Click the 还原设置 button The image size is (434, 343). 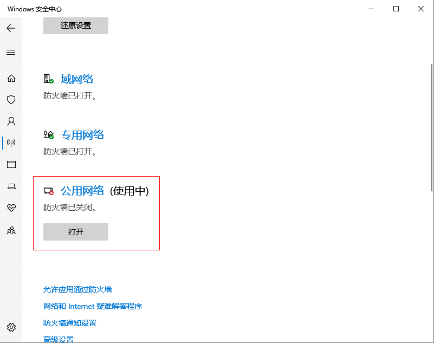(75, 26)
